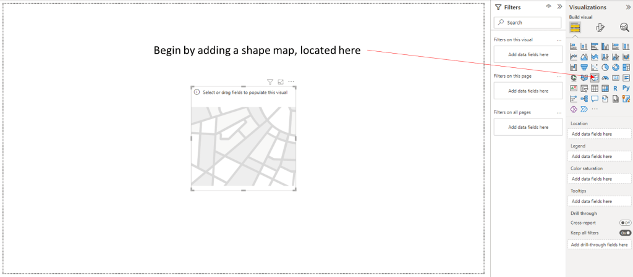
Task: Choose the R script visual icon
Action: (616, 88)
